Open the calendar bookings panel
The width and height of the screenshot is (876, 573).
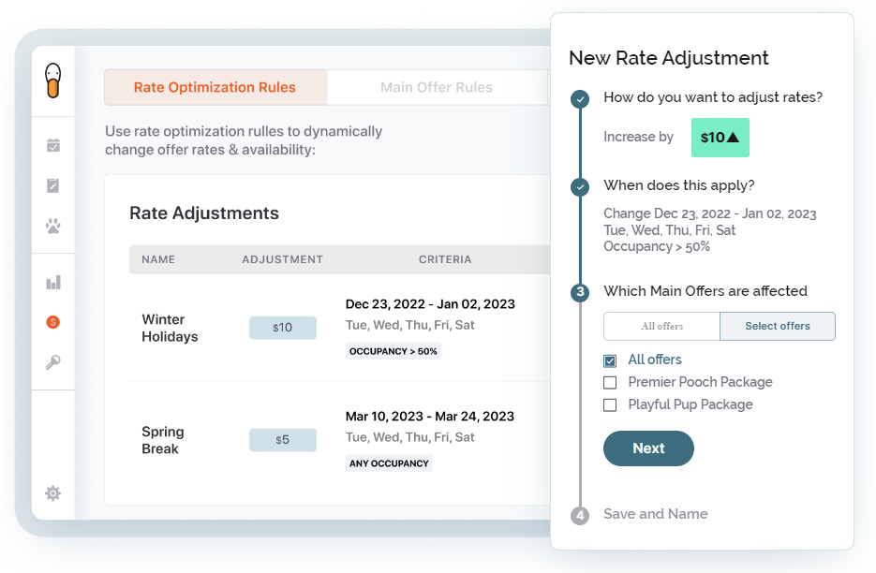53,144
